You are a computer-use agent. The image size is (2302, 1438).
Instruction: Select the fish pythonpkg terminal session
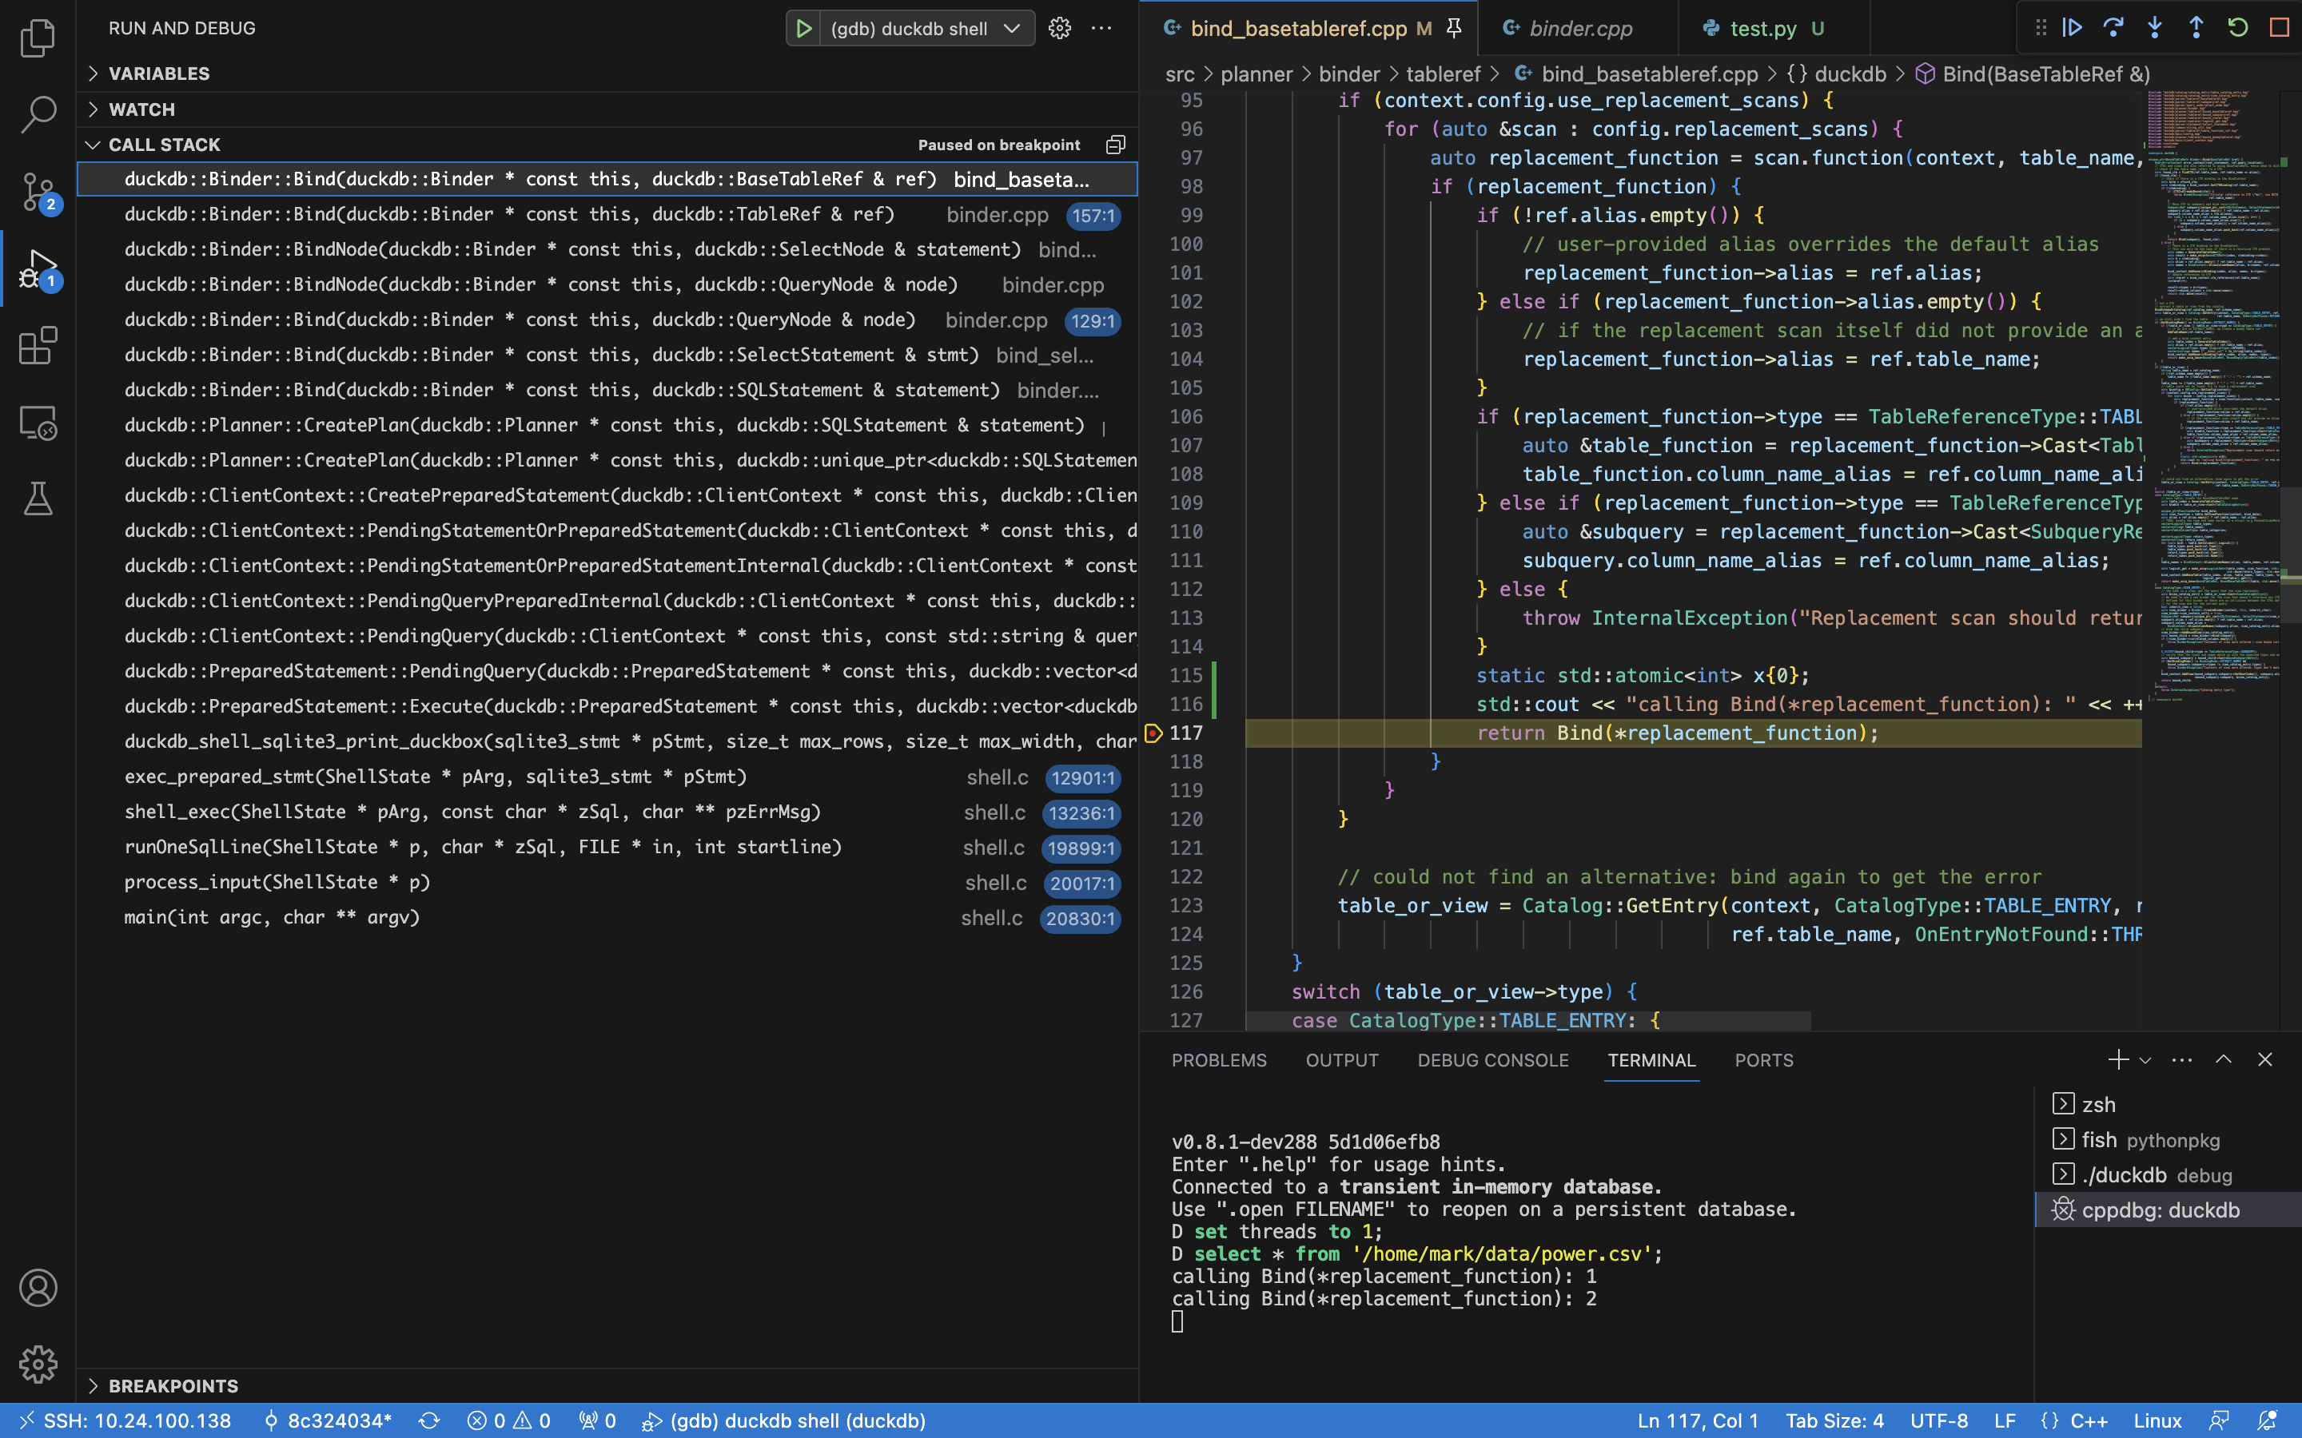click(2142, 1139)
